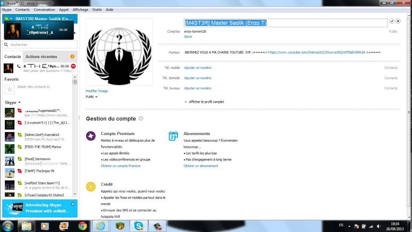
Task: Open media player from taskbar
Action: click(45, 226)
